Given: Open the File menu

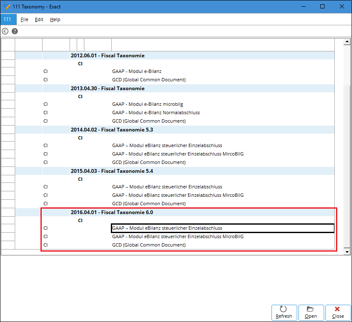Looking at the screenshot, I should tap(24, 19).
